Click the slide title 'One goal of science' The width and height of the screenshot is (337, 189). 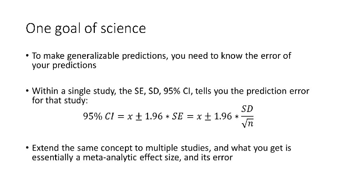[86, 28]
